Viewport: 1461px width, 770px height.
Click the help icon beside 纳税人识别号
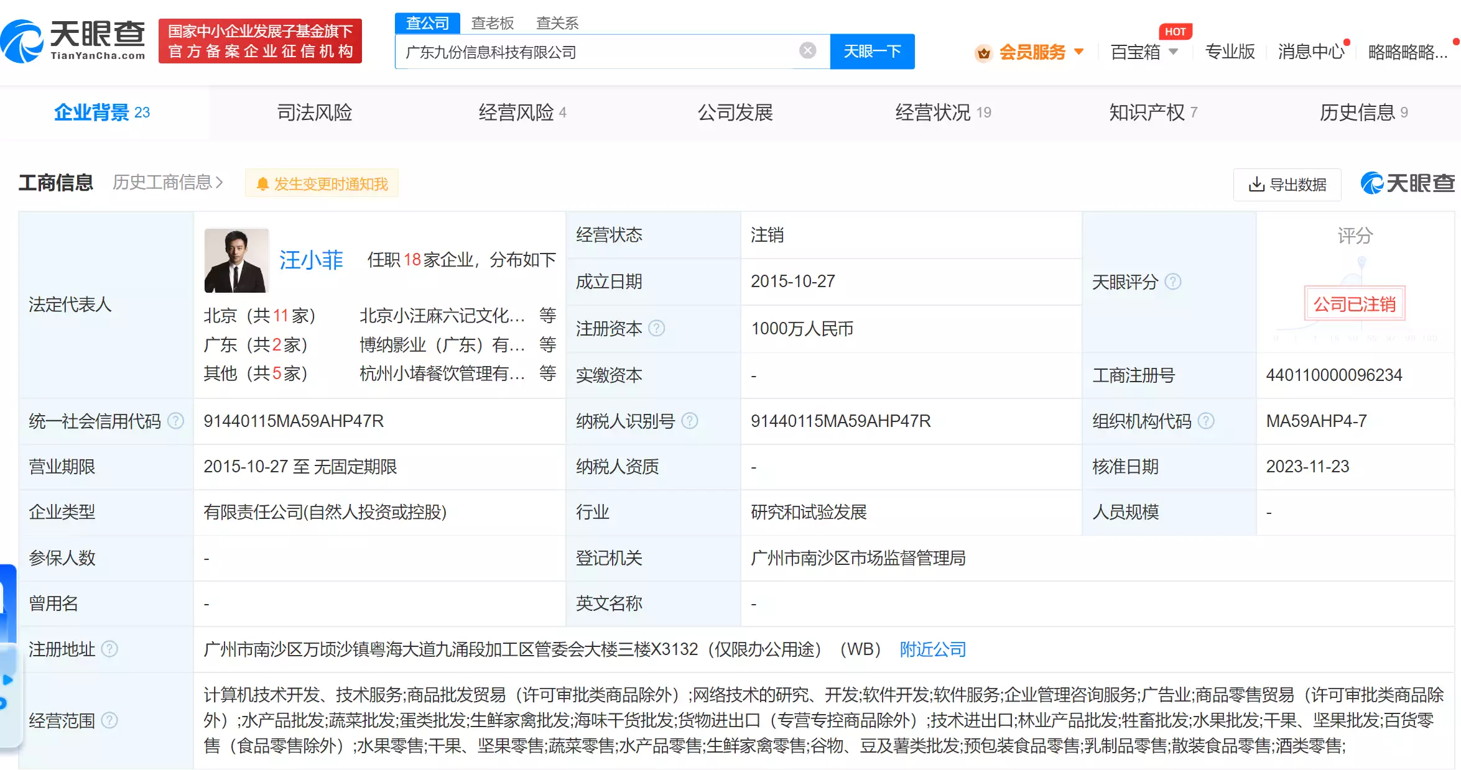tap(690, 421)
